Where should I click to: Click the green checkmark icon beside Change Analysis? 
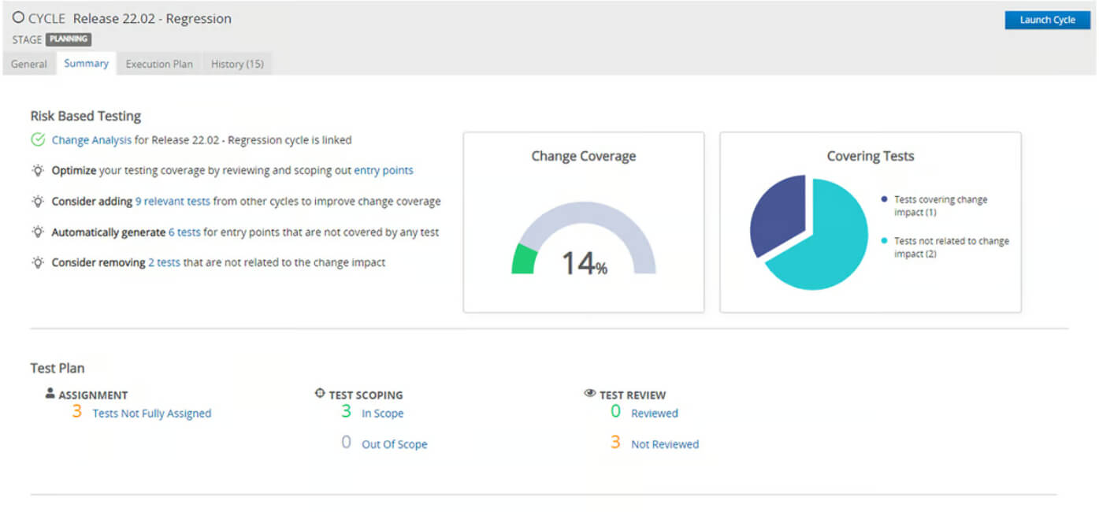pos(37,140)
